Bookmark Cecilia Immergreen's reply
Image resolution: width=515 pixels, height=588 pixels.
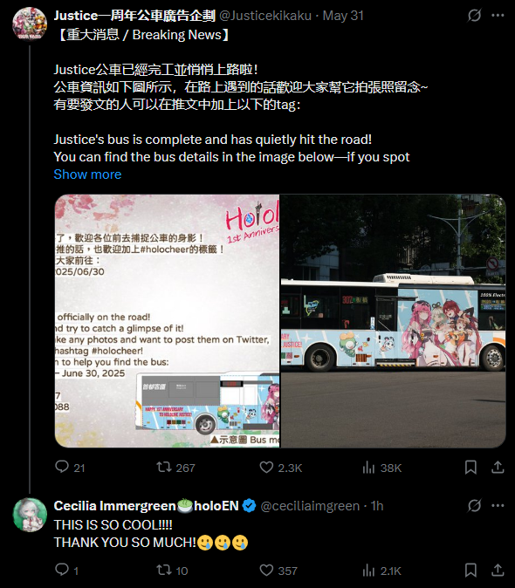click(470, 570)
